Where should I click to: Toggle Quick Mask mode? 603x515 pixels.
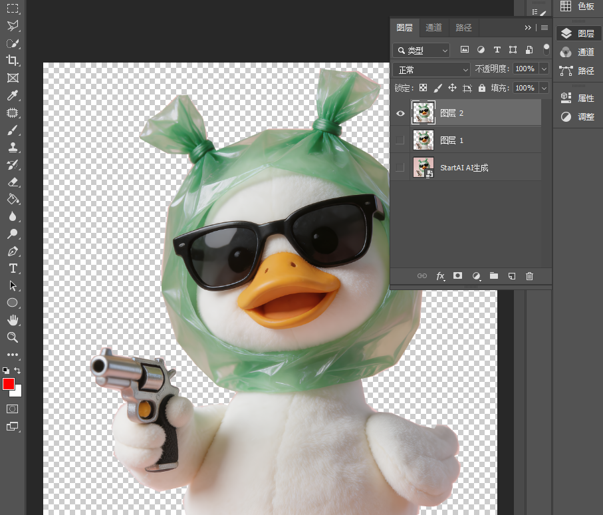click(x=13, y=409)
